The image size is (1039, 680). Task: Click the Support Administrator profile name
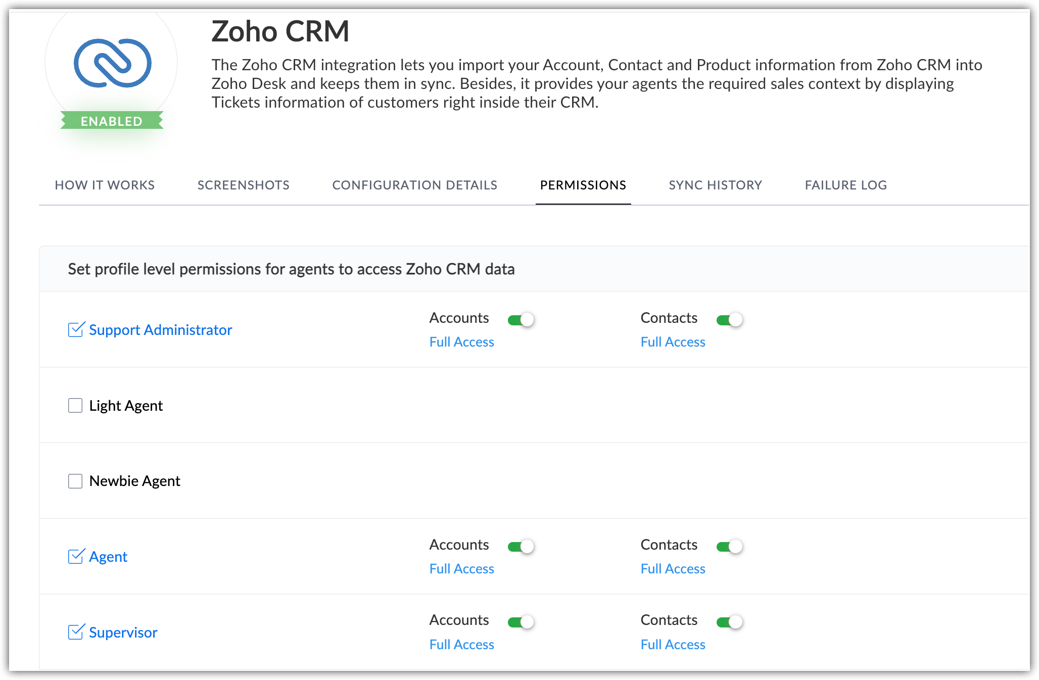click(161, 330)
